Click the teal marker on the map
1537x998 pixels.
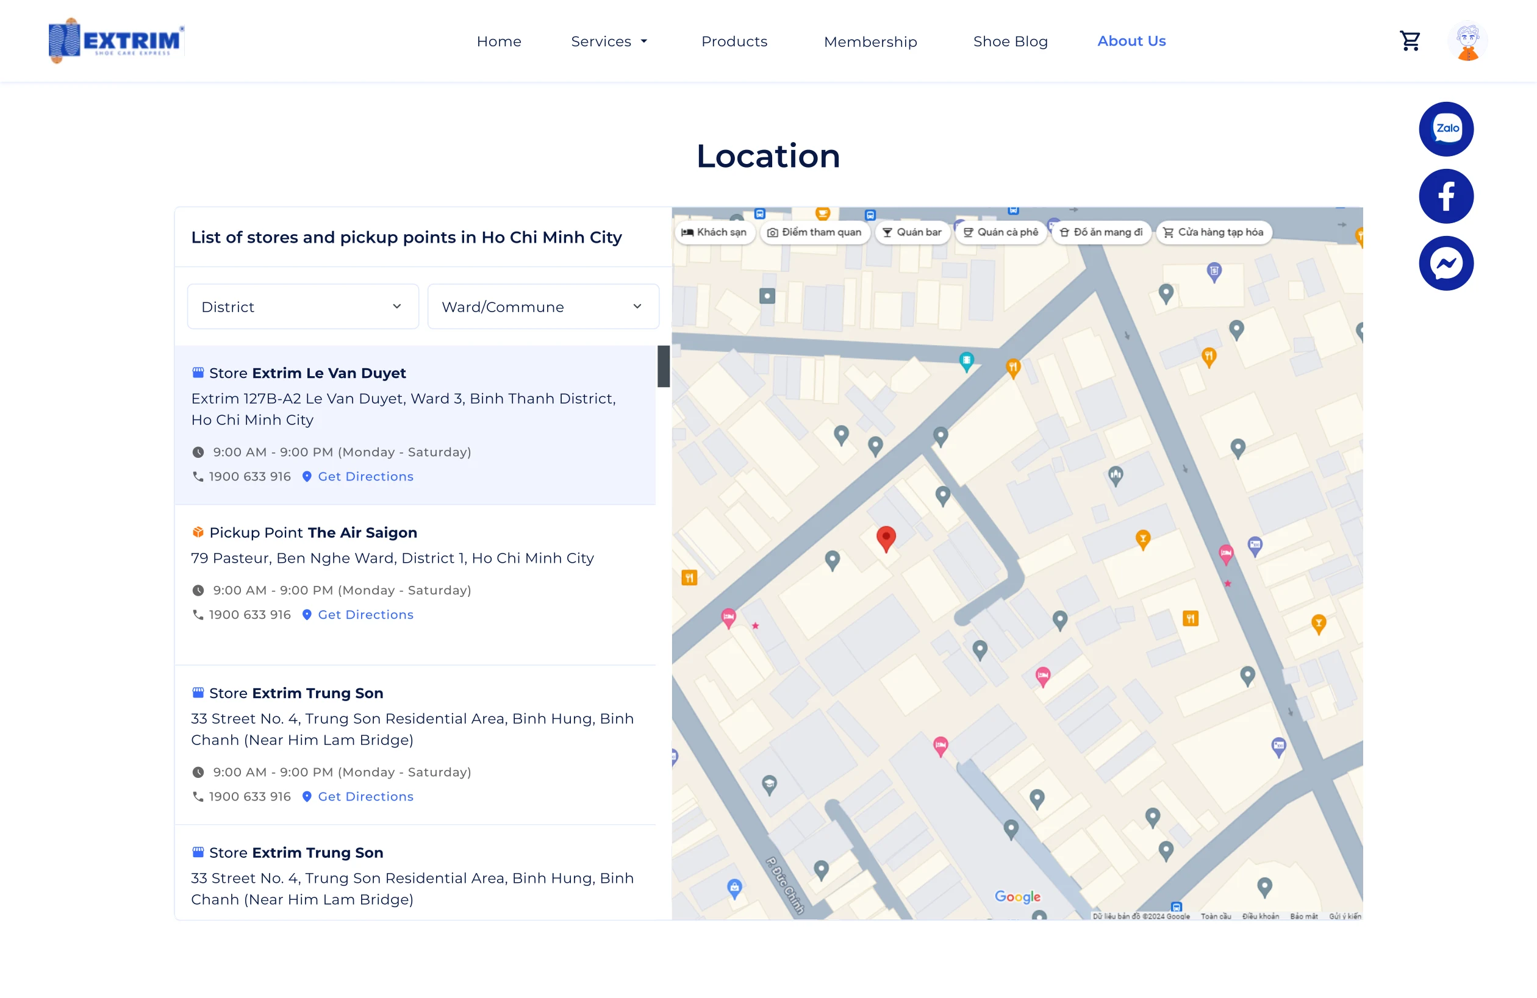point(967,362)
